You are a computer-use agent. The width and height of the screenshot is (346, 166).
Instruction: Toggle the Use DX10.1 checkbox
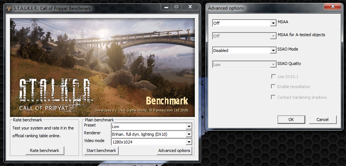pyautogui.click(x=273, y=76)
